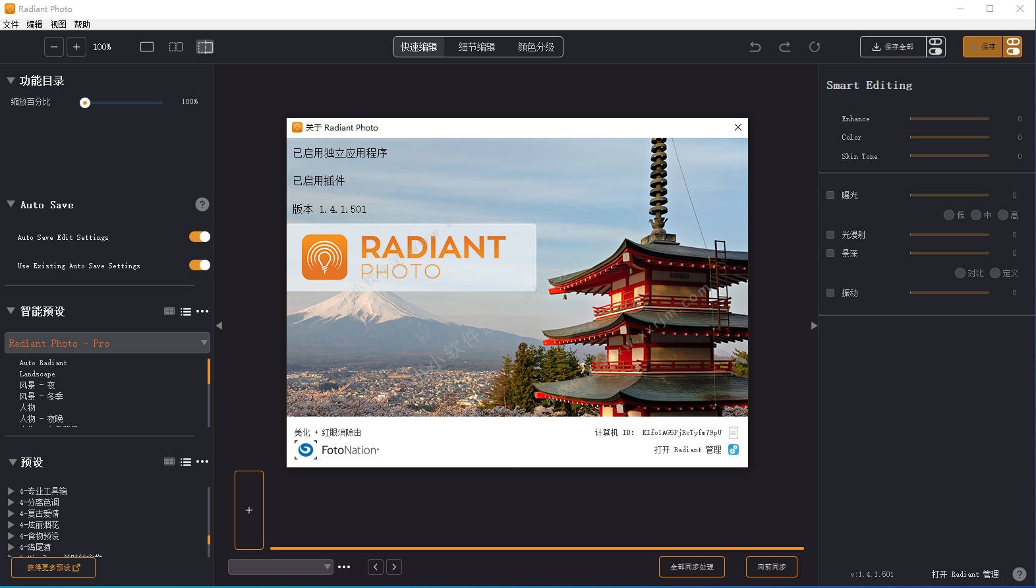Click the 全部同步处理 button
This screenshot has height=588, width=1036.
[691, 567]
